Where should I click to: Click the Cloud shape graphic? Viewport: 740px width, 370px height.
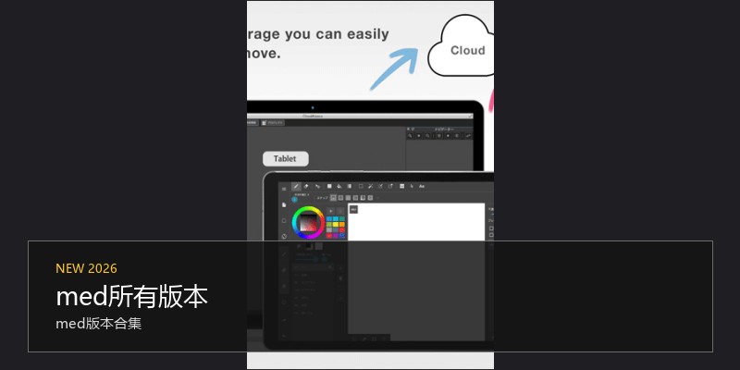pos(461,45)
